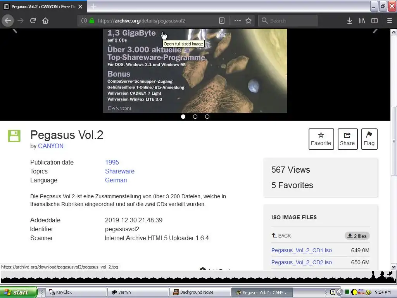This screenshot has width=397, height=298.
Task: Select Pegasus Vol.2 taskbar button
Action: coord(262,292)
